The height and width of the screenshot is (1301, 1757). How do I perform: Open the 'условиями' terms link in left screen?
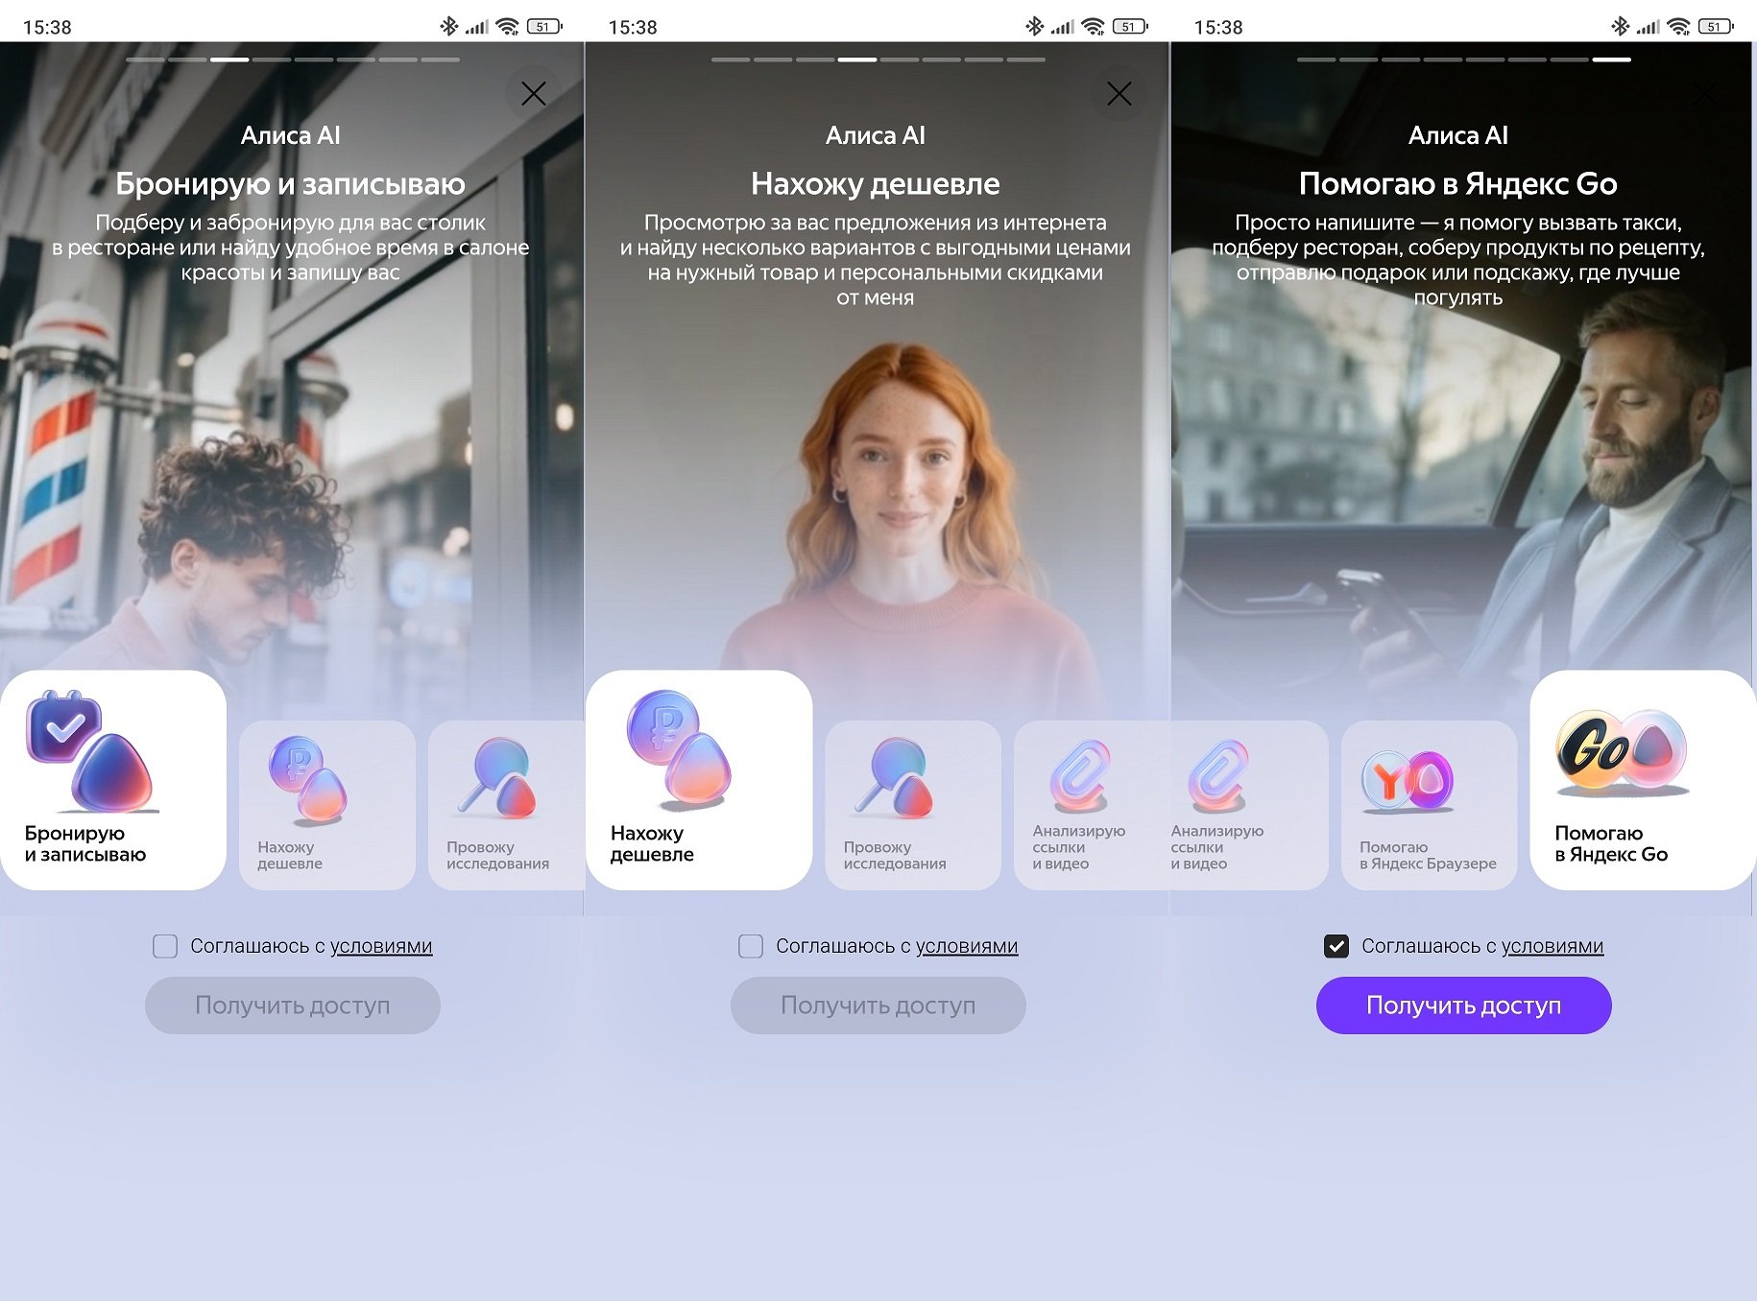click(381, 946)
